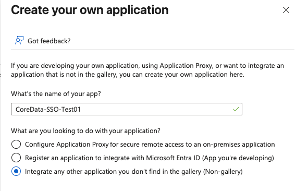This screenshot has height=191, width=296.
Task: Click the (Non-gallery) text in the third option
Action: (223, 172)
